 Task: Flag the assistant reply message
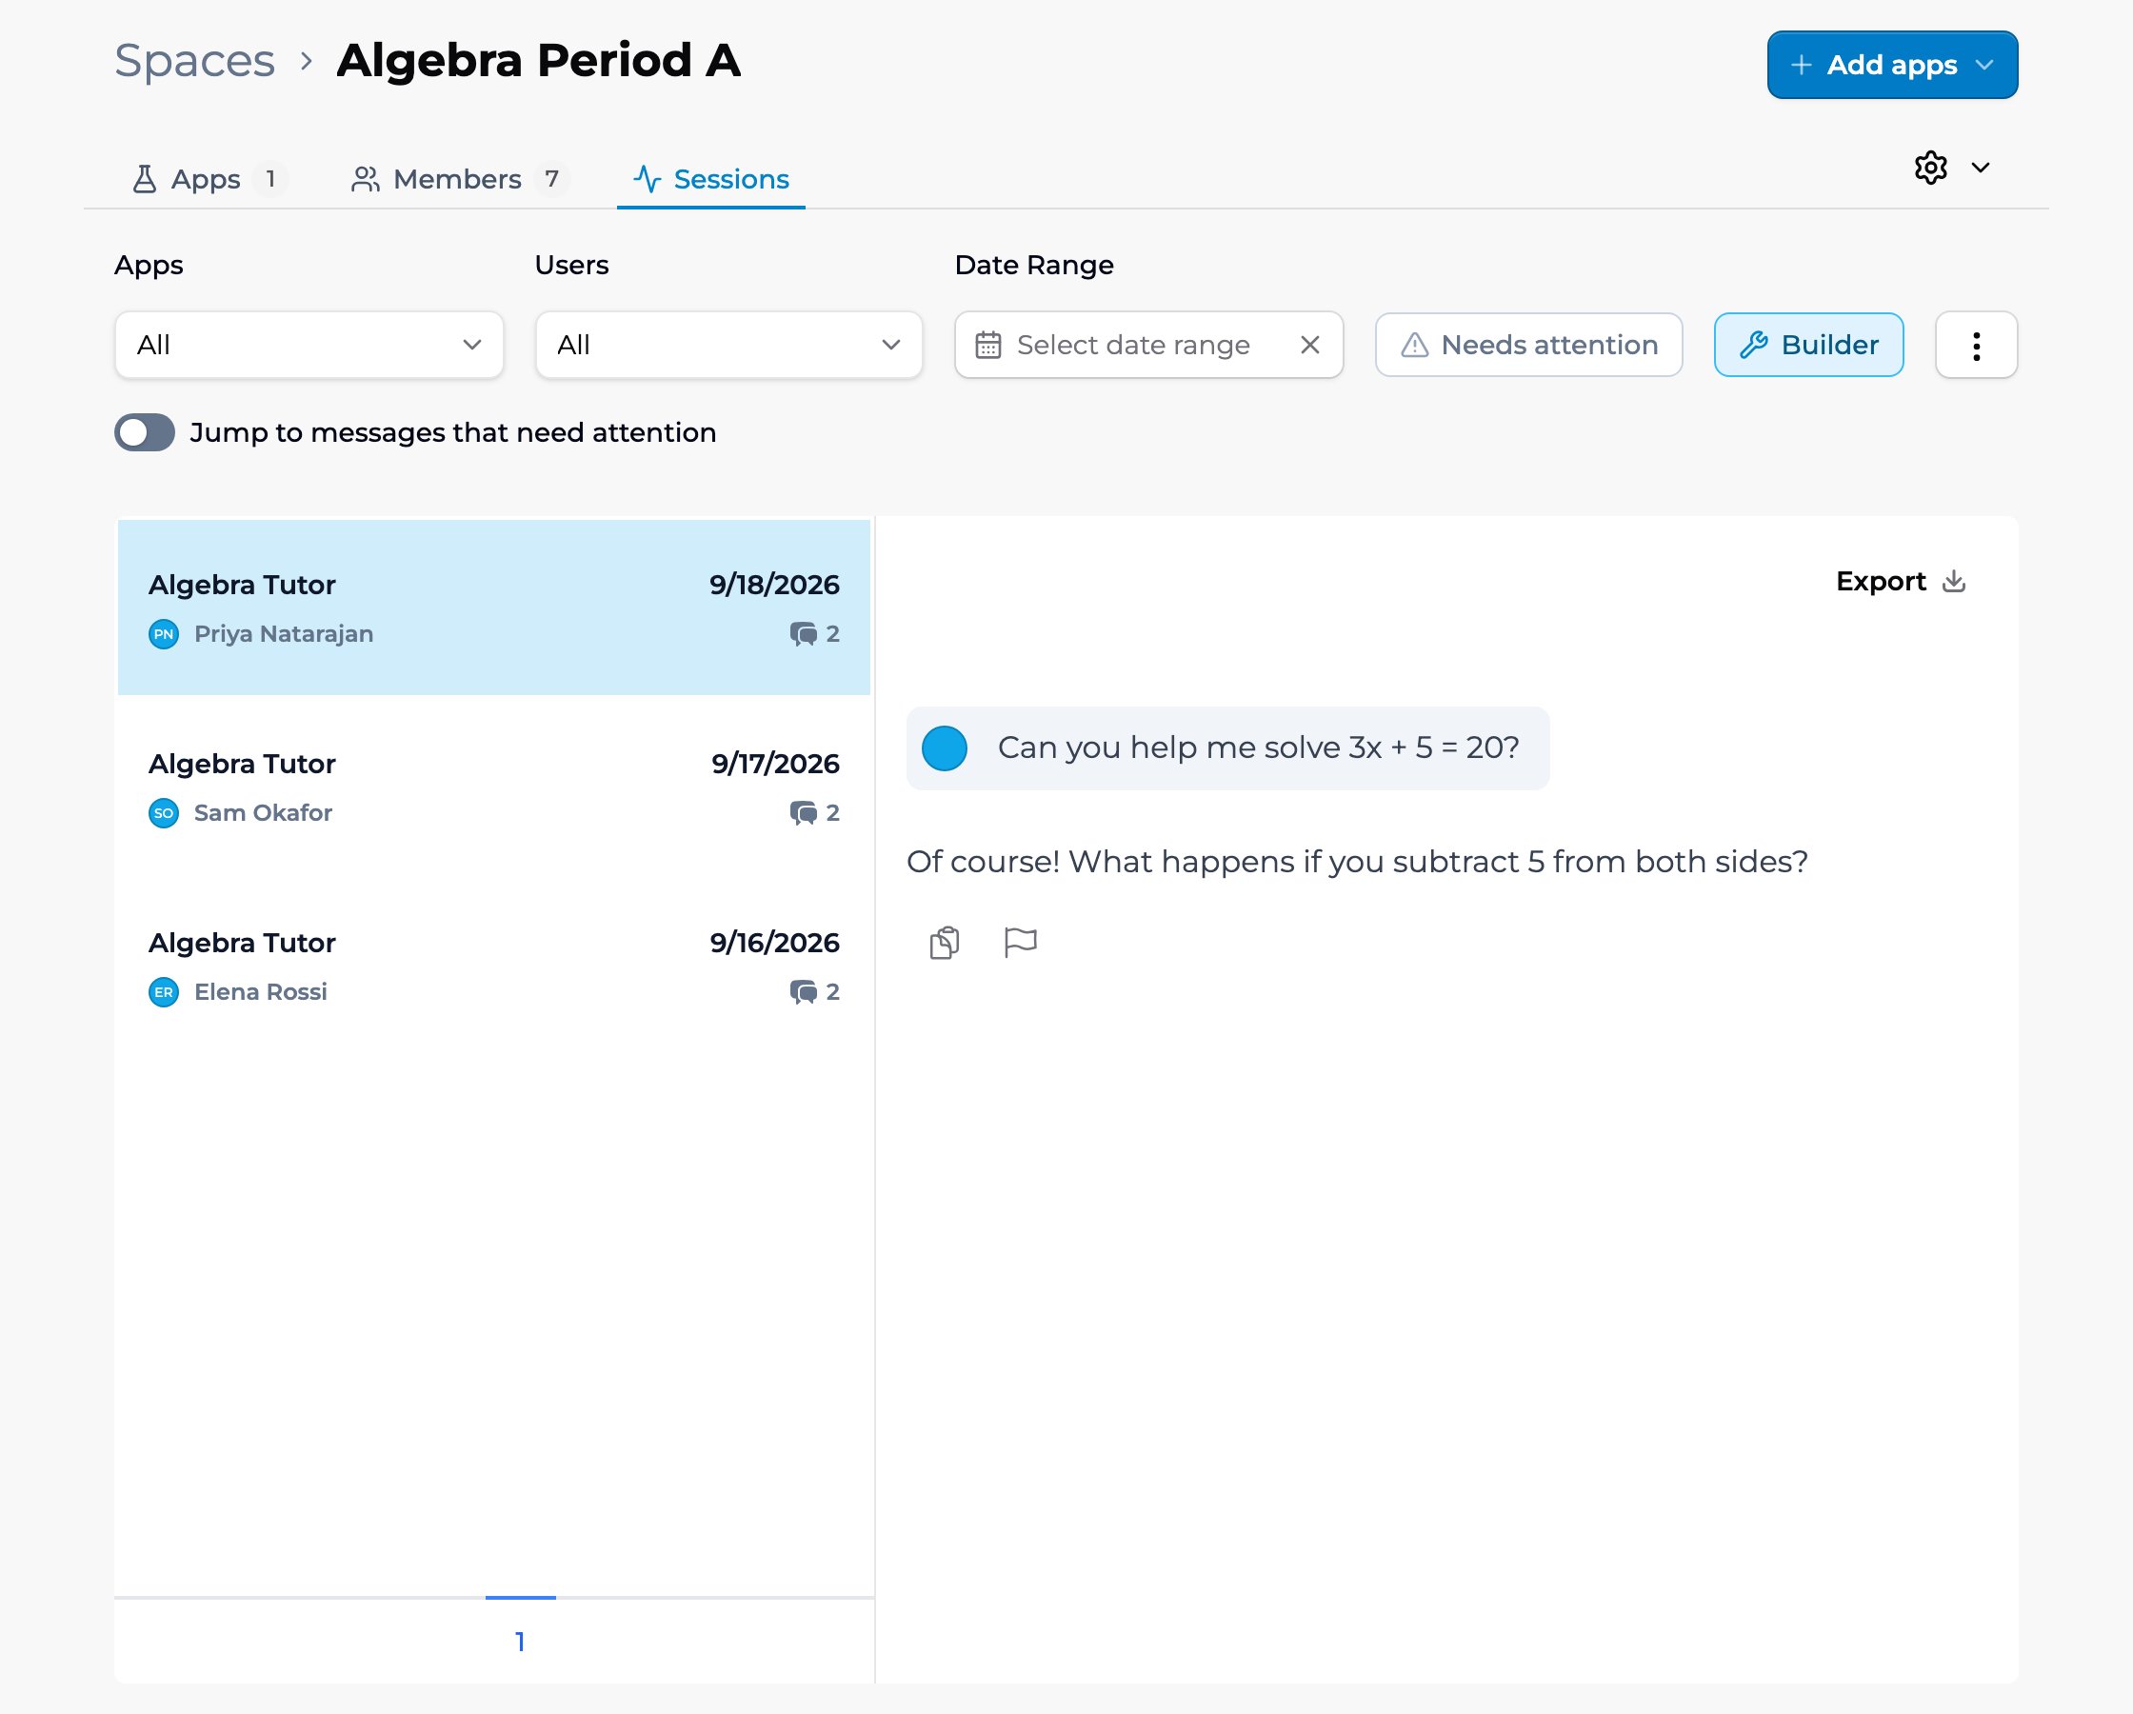(1020, 942)
